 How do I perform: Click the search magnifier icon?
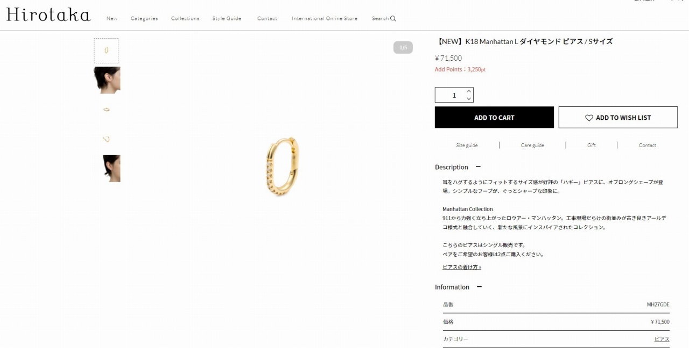click(x=393, y=18)
